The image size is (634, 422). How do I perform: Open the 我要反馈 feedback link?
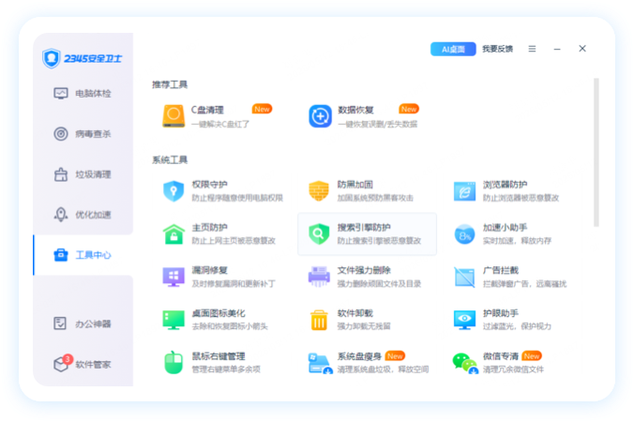tap(497, 49)
